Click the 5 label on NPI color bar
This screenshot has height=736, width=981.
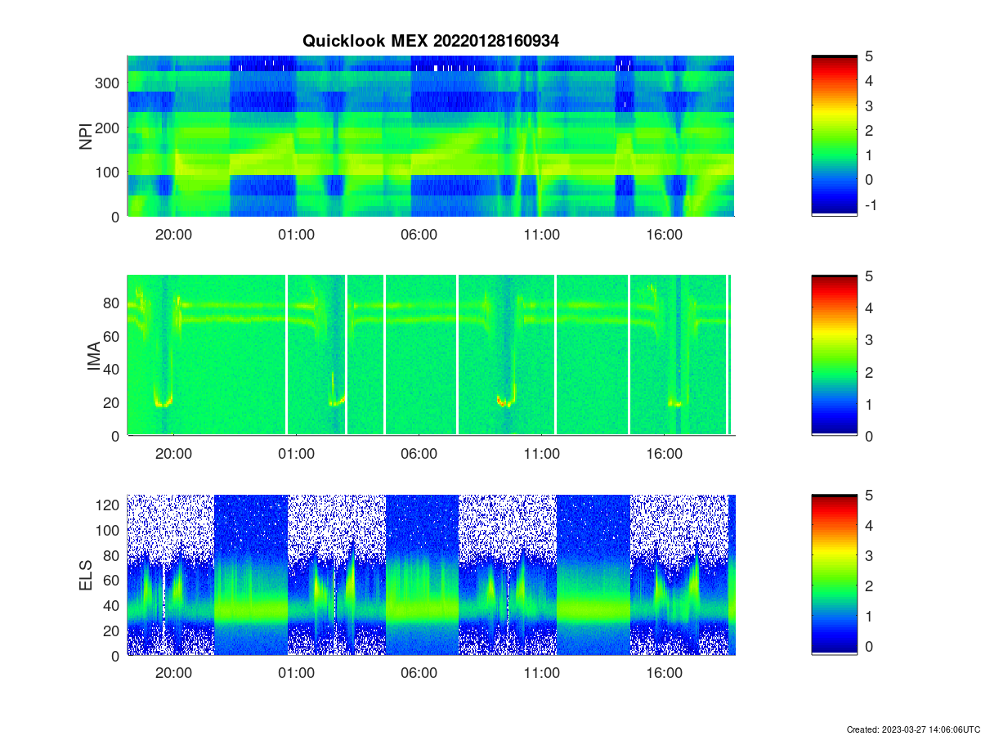(x=870, y=56)
